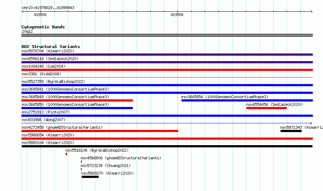Click the nsv3381 (Kidd2008) label
323x191 pixels.
tap(41, 74)
